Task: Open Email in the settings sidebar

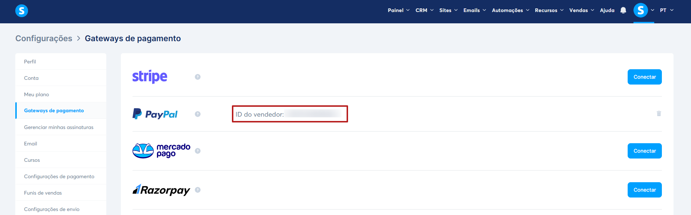Action: 61,144
